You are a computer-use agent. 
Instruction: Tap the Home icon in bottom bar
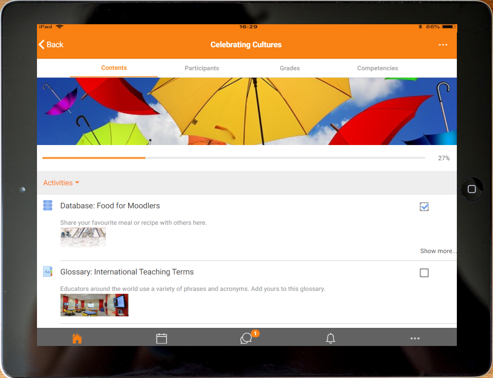(x=77, y=338)
